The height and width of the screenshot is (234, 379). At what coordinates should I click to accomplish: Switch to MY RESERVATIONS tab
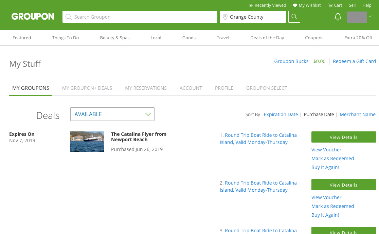(x=146, y=88)
